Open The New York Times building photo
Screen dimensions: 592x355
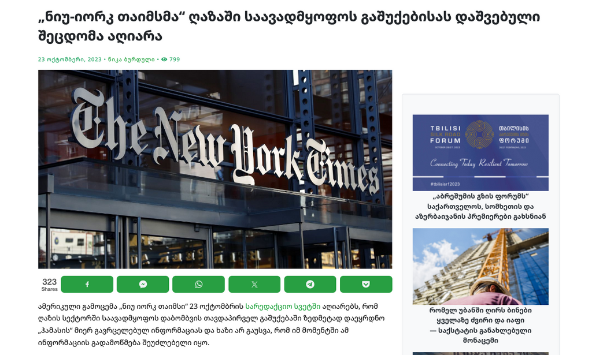[x=215, y=169]
